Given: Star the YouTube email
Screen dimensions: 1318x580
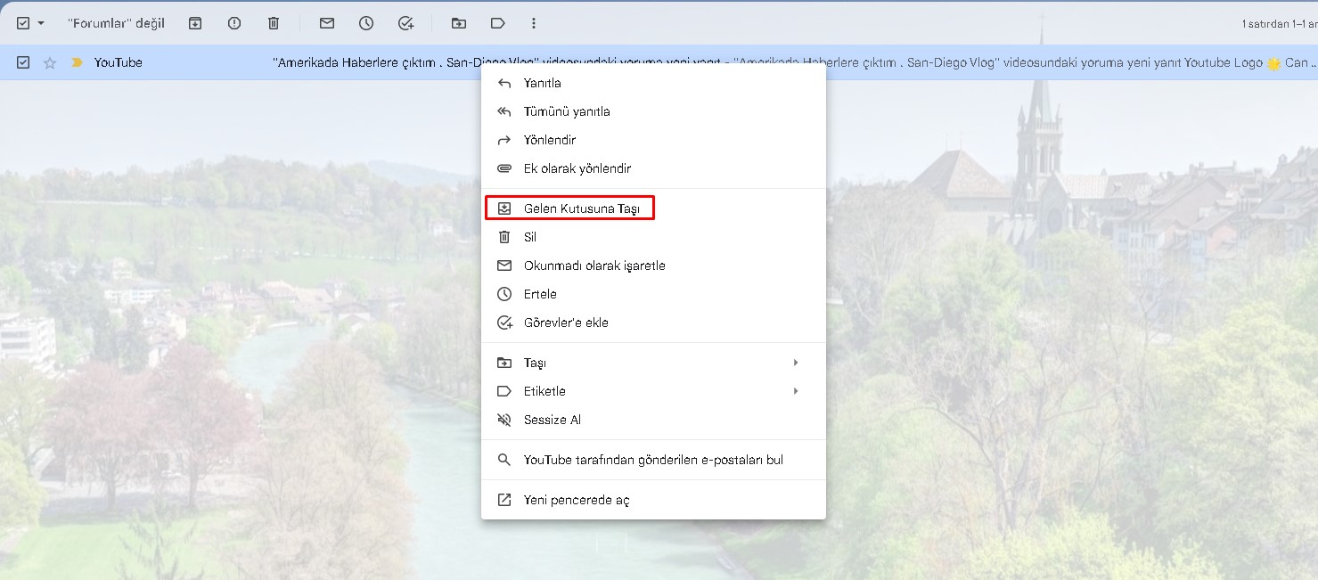Looking at the screenshot, I should click(x=49, y=62).
